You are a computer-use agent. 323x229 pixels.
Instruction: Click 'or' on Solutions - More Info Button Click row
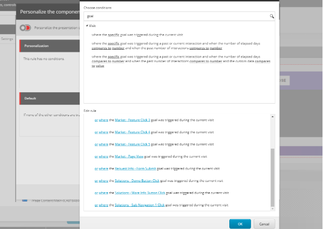coord(96,193)
